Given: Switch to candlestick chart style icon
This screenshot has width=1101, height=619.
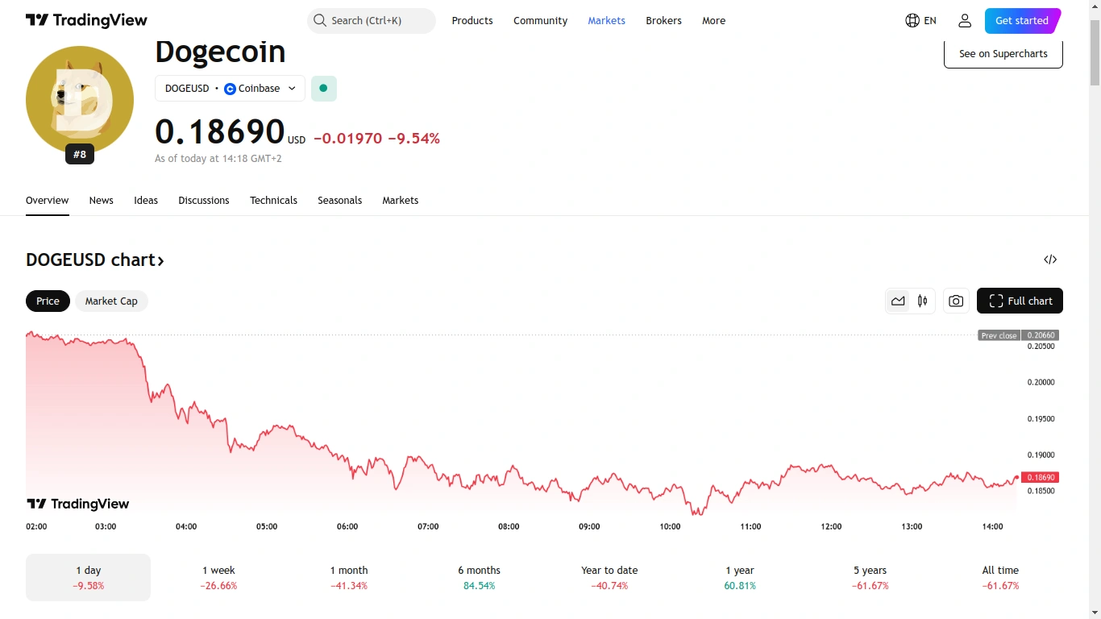Looking at the screenshot, I should (x=923, y=301).
